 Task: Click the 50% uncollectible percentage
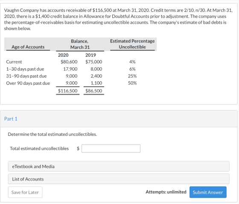132,83
